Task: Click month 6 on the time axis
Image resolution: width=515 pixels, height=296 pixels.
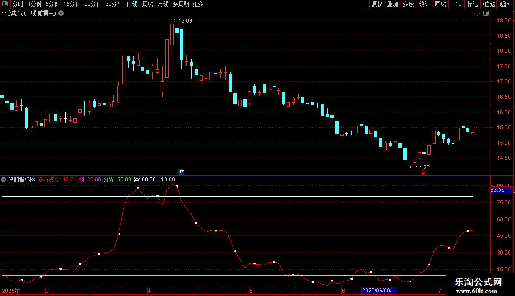Action: (x=343, y=291)
